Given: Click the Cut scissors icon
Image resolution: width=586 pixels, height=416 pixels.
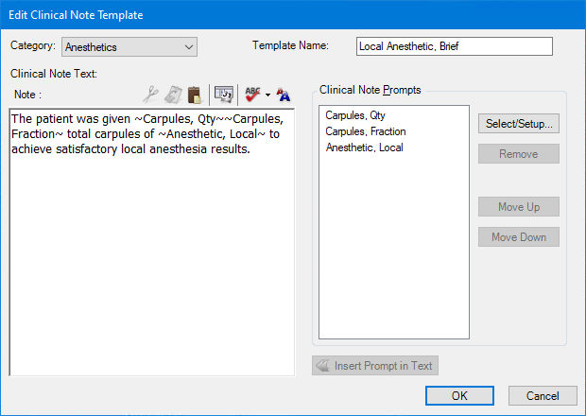Looking at the screenshot, I should coord(150,94).
